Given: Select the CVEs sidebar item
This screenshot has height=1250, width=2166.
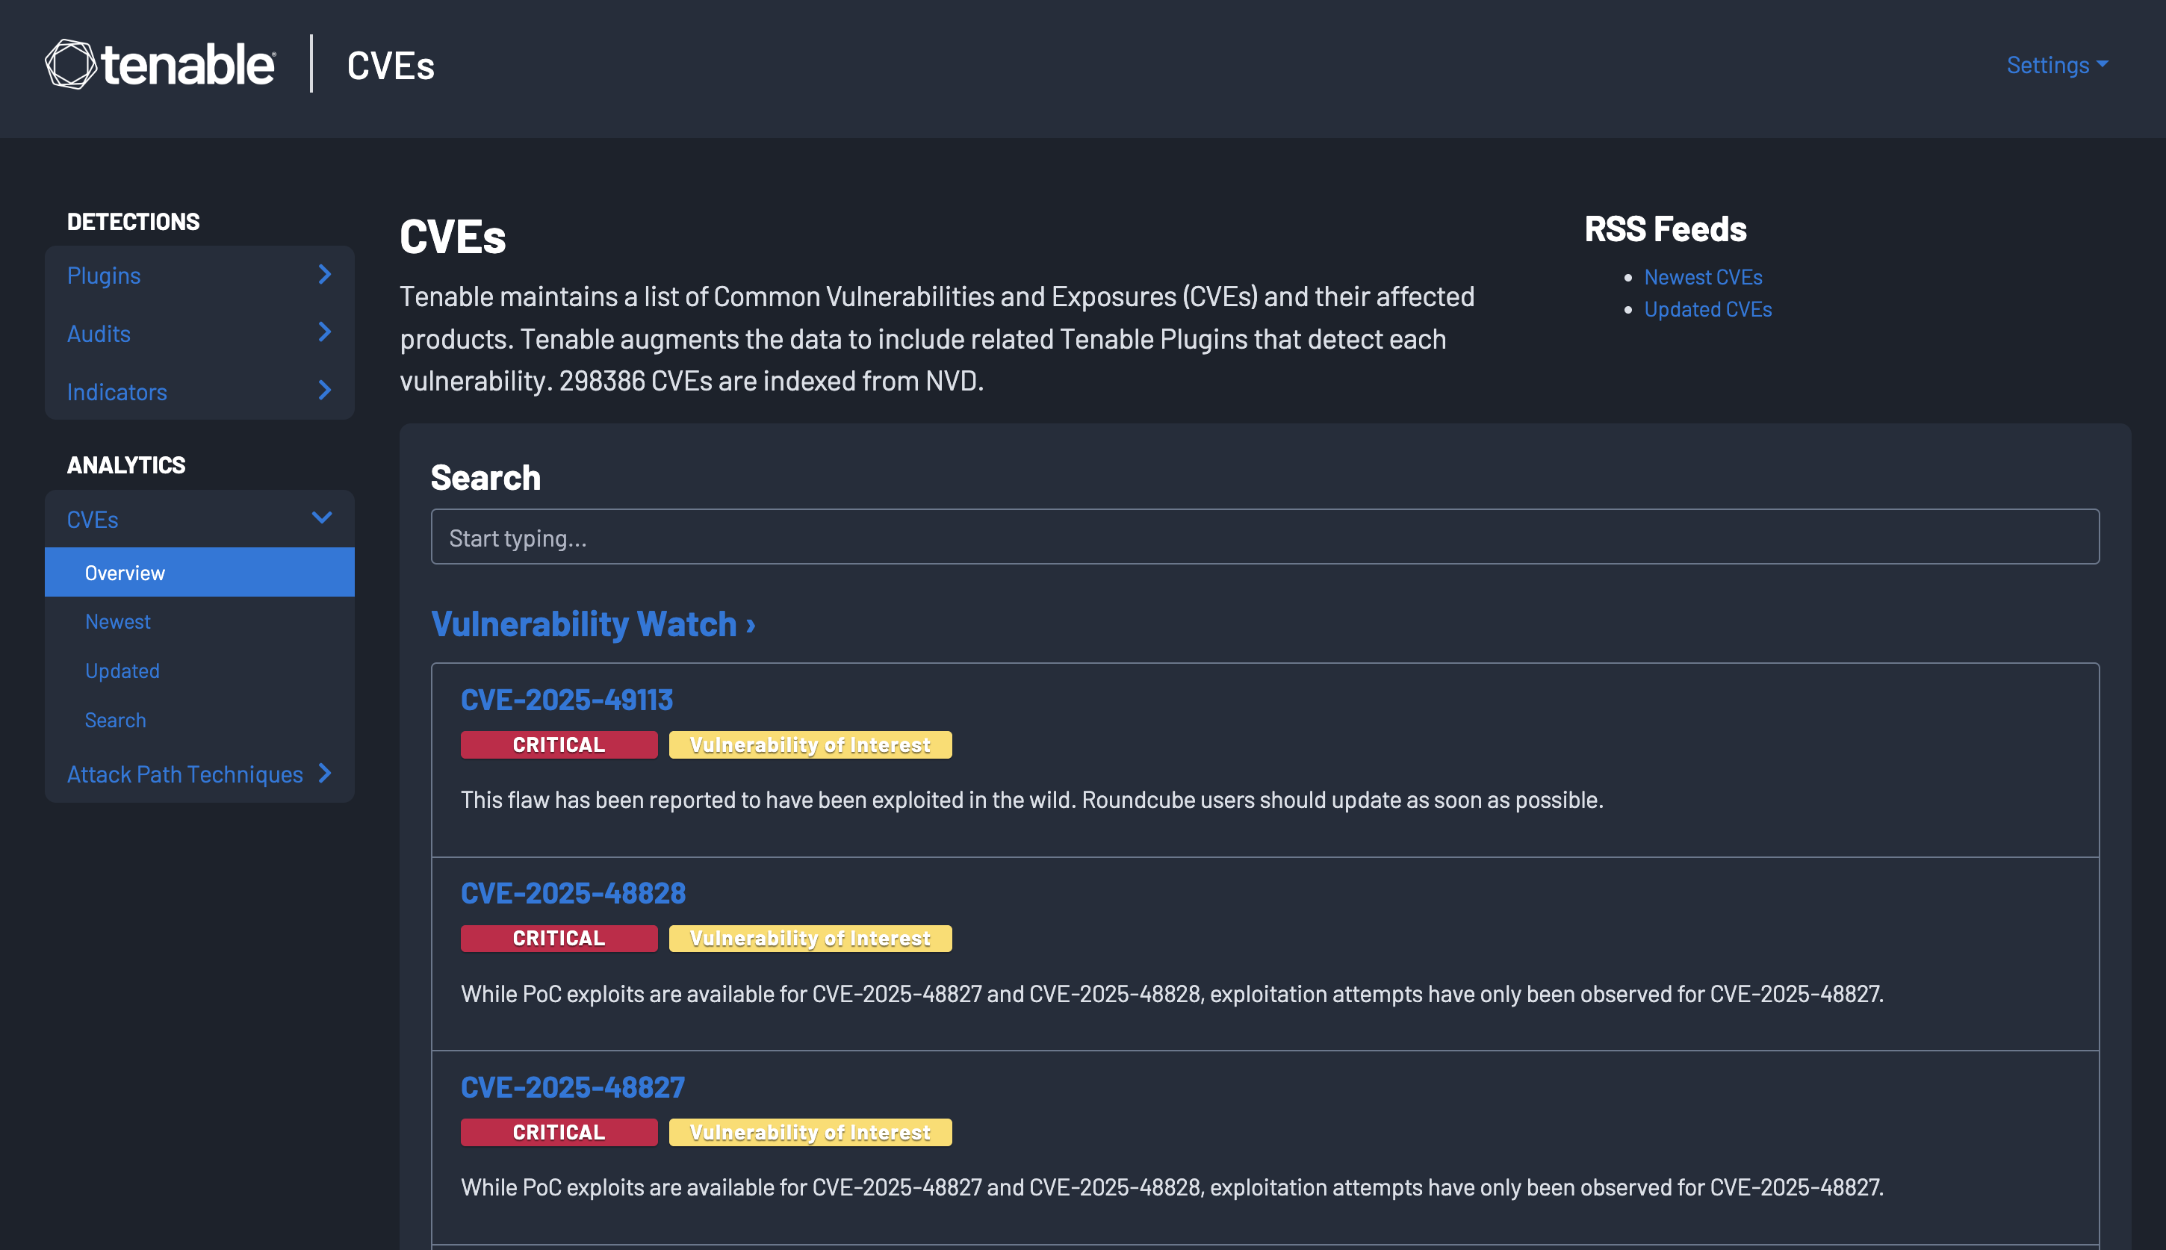Looking at the screenshot, I should [x=93, y=520].
